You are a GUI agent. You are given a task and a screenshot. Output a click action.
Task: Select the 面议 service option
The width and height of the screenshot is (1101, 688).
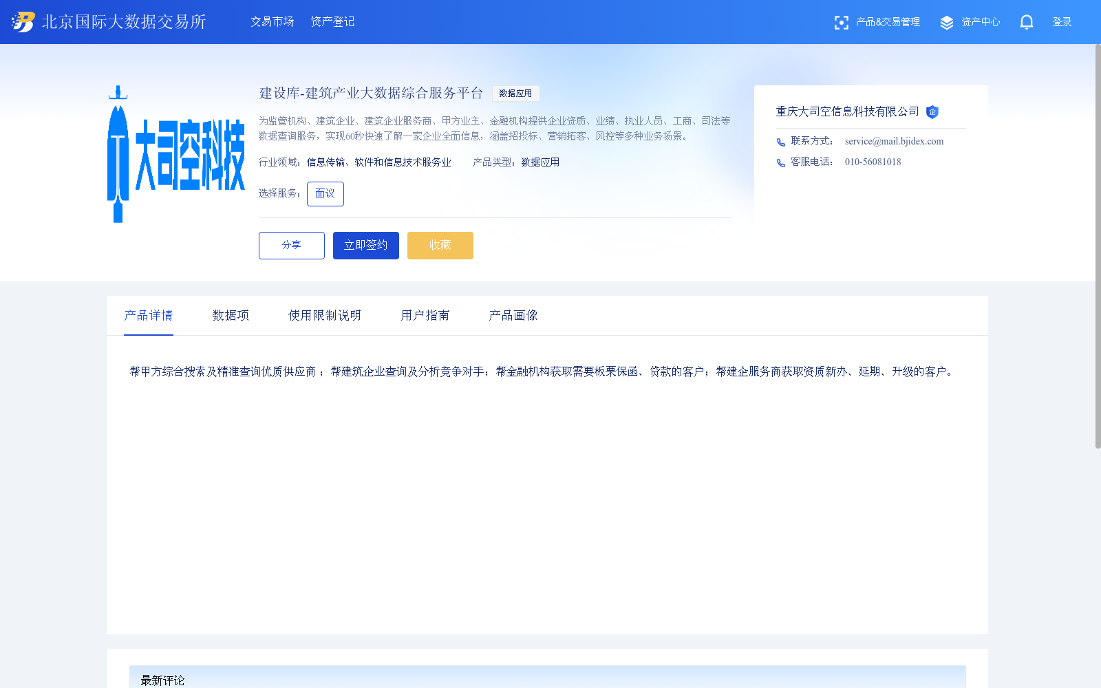[x=325, y=194]
